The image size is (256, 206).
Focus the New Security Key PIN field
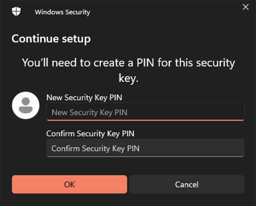(145, 112)
